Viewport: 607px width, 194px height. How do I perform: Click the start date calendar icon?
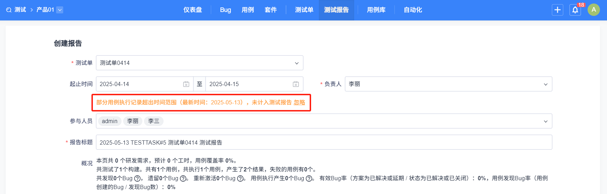(186, 84)
